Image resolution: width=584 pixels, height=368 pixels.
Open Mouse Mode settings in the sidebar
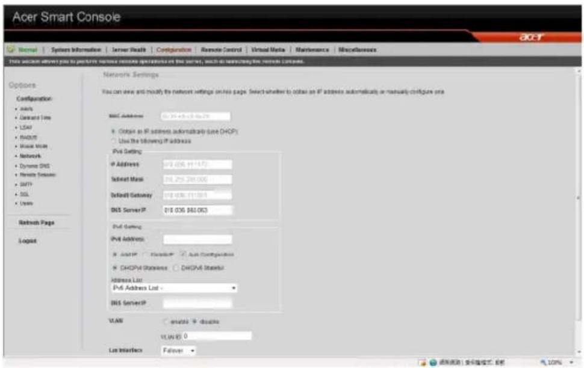click(34, 146)
